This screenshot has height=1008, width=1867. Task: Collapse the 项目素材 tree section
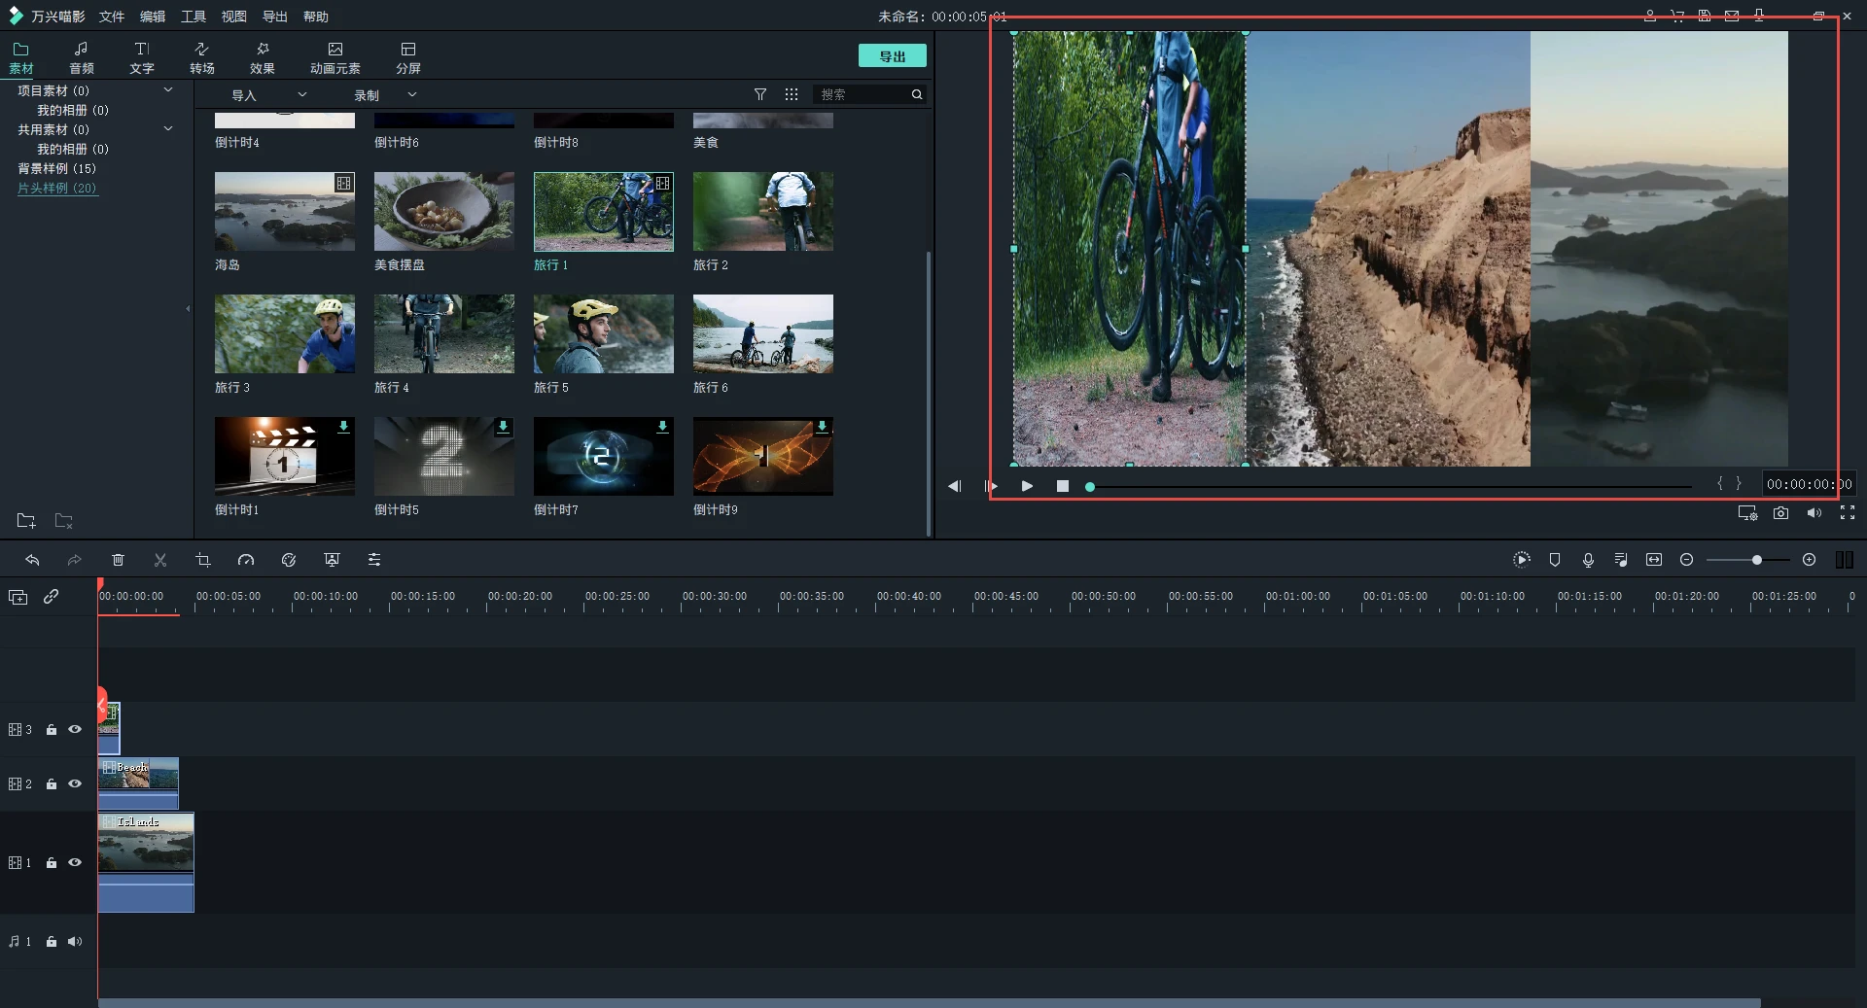[x=168, y=89]
